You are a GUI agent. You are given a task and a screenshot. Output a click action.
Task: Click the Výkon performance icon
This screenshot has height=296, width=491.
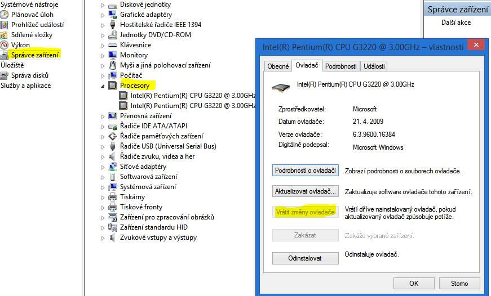click(x=5, y=45)
